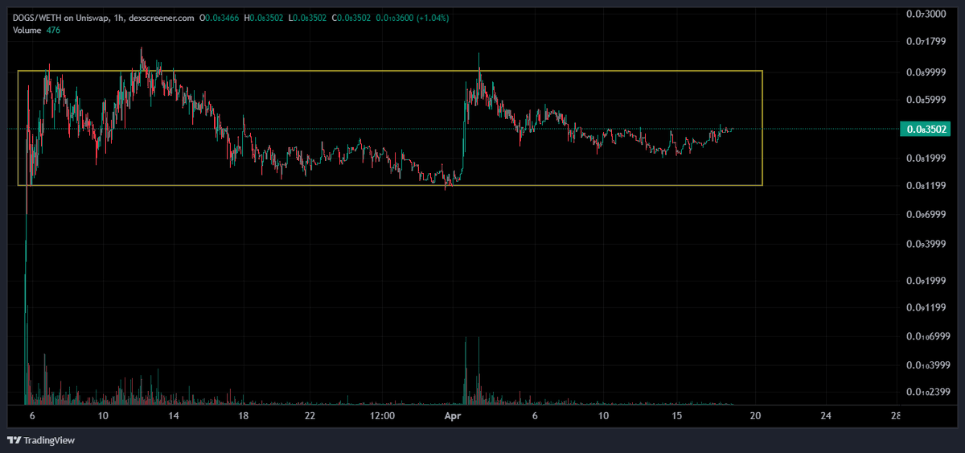Click the +1.04% change value
This screenshot has height=453, width=965.
coord(434,18)
